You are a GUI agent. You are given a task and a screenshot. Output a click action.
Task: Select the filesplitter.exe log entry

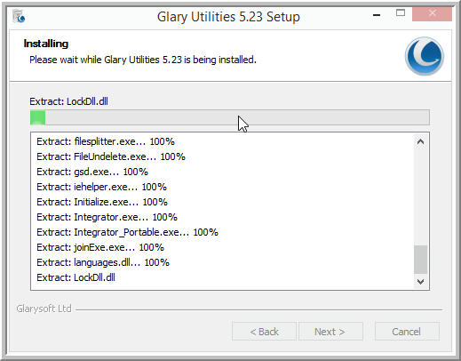(x=106, y=141)
